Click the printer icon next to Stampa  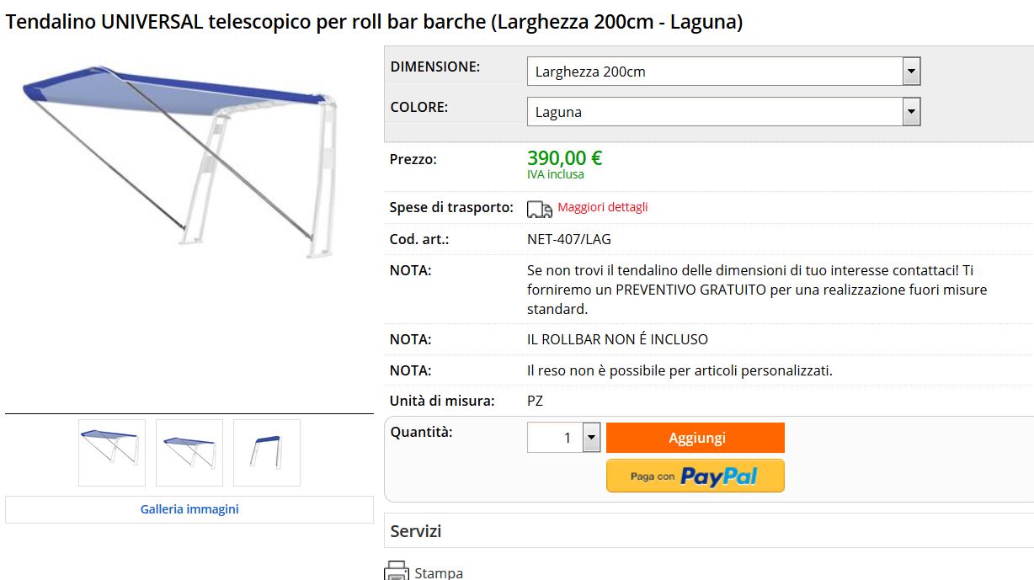click(397, 571)
